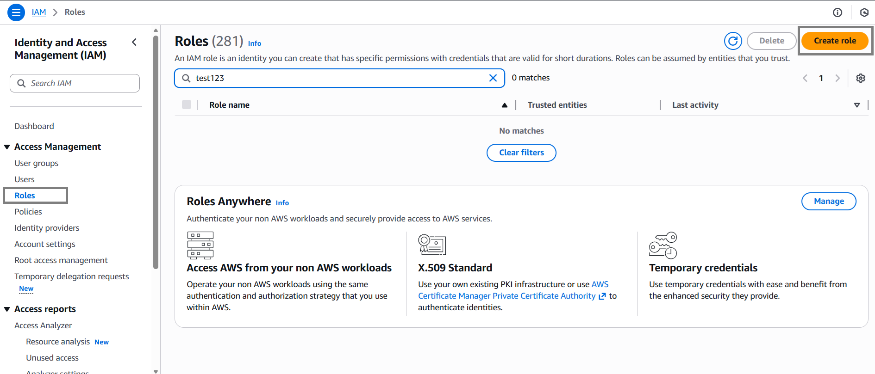Open Temporary delegation requests page

(72, 276)
